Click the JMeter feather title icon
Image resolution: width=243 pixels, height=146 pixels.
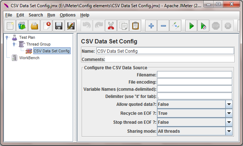click(6, 6)
